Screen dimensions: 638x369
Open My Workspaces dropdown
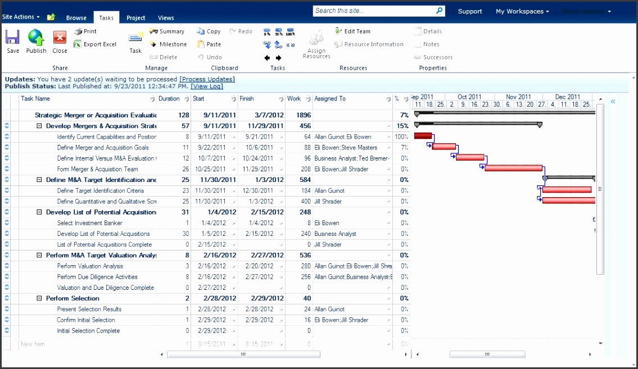[x=522, y=11]
